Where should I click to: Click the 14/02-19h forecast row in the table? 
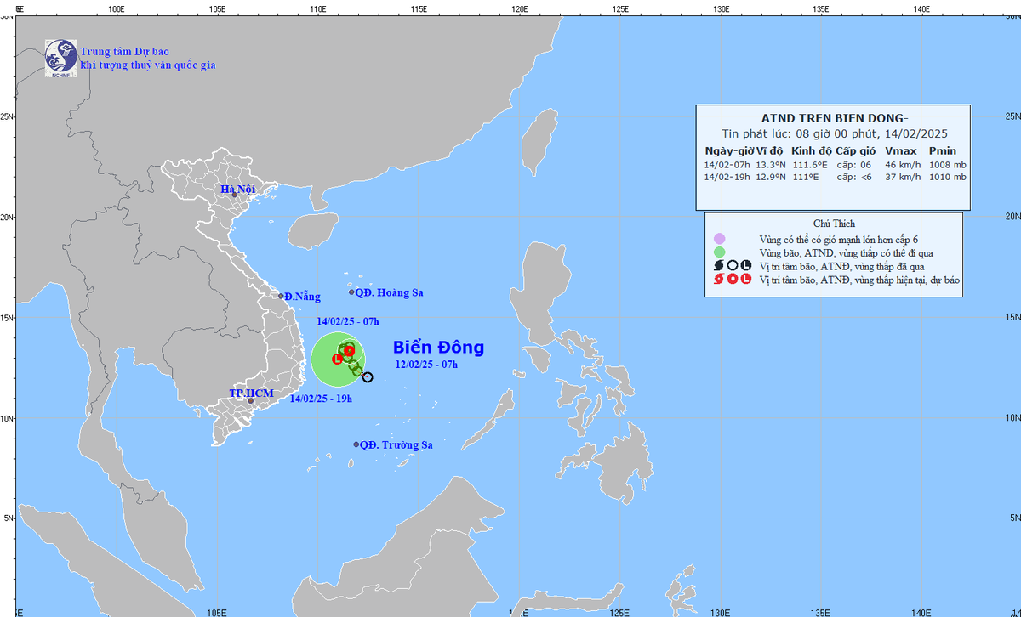click(835, 177)
